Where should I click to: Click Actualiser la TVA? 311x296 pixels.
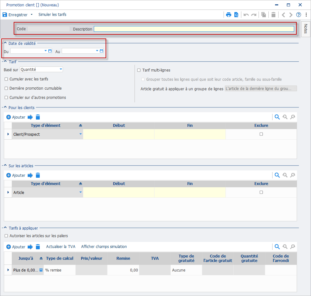tap(61, 247)
